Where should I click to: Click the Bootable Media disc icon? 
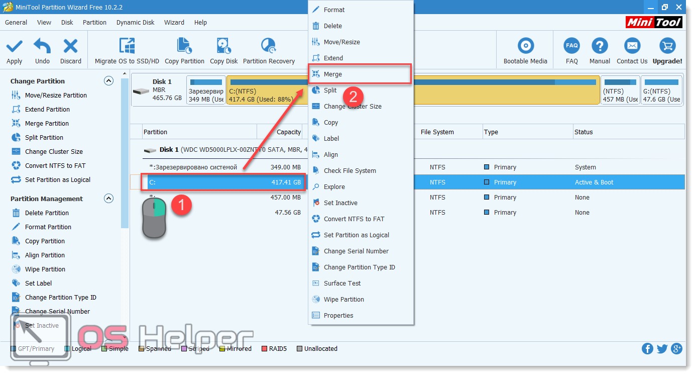click(x=525, y=47)
